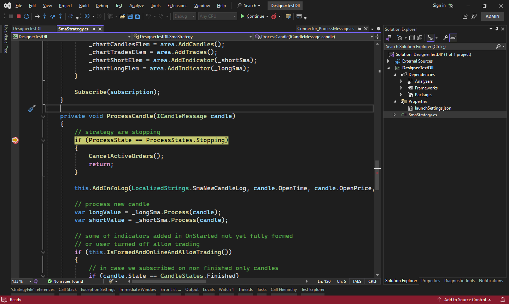
Task: Open the Continue button dropdown arrow
Action: (267, 16)
